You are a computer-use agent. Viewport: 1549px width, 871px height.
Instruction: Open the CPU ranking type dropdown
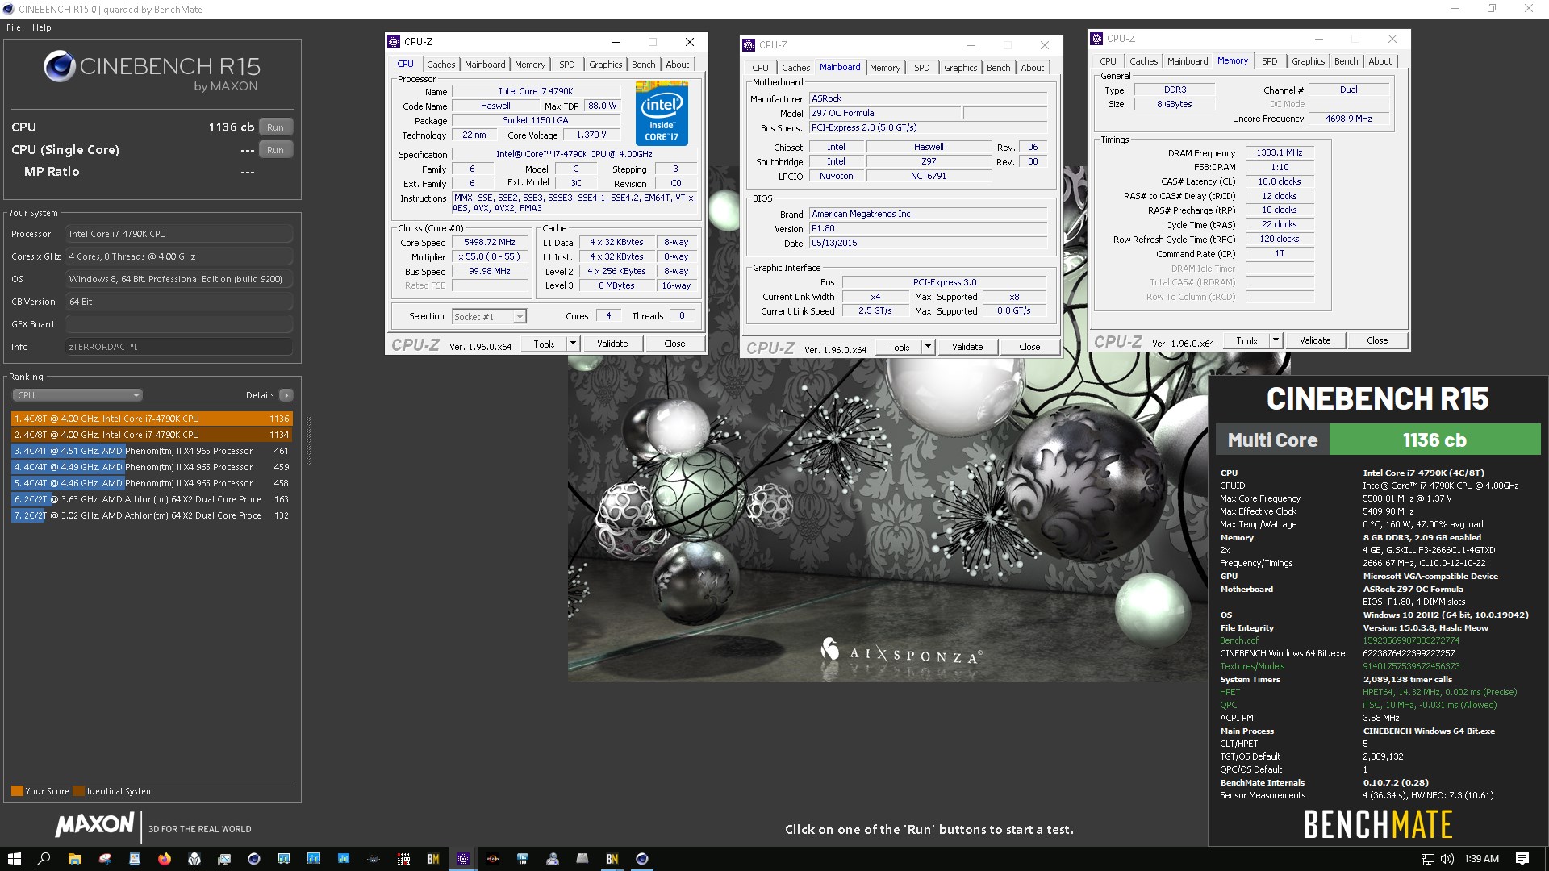[77, 395]
